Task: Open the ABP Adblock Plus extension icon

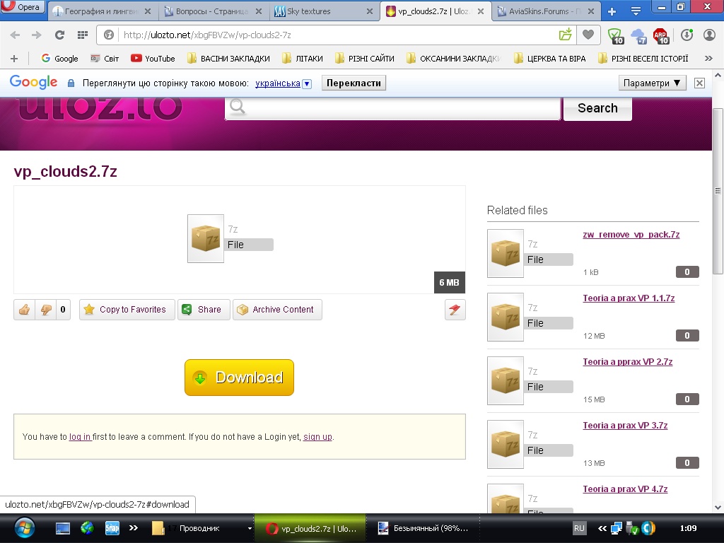Action: (x=661, y=35)
